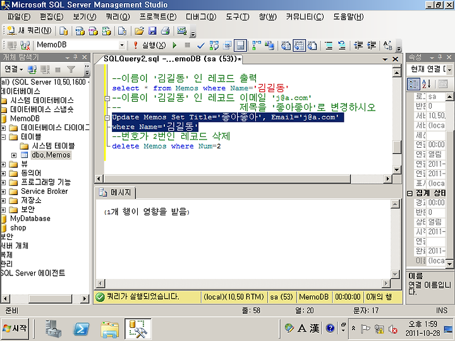Screen dimensions: 455x341
Task: Click the Database Engine Query icon
Action: [63, 31]
